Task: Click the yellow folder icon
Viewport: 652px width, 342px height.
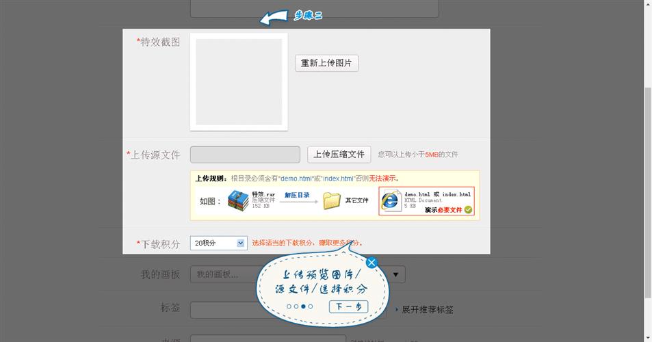Action: (x=332, y=200)
